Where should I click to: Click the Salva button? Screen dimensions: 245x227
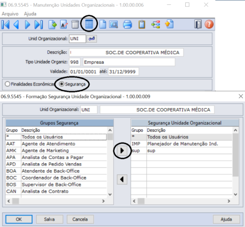[x=49, y=219]
